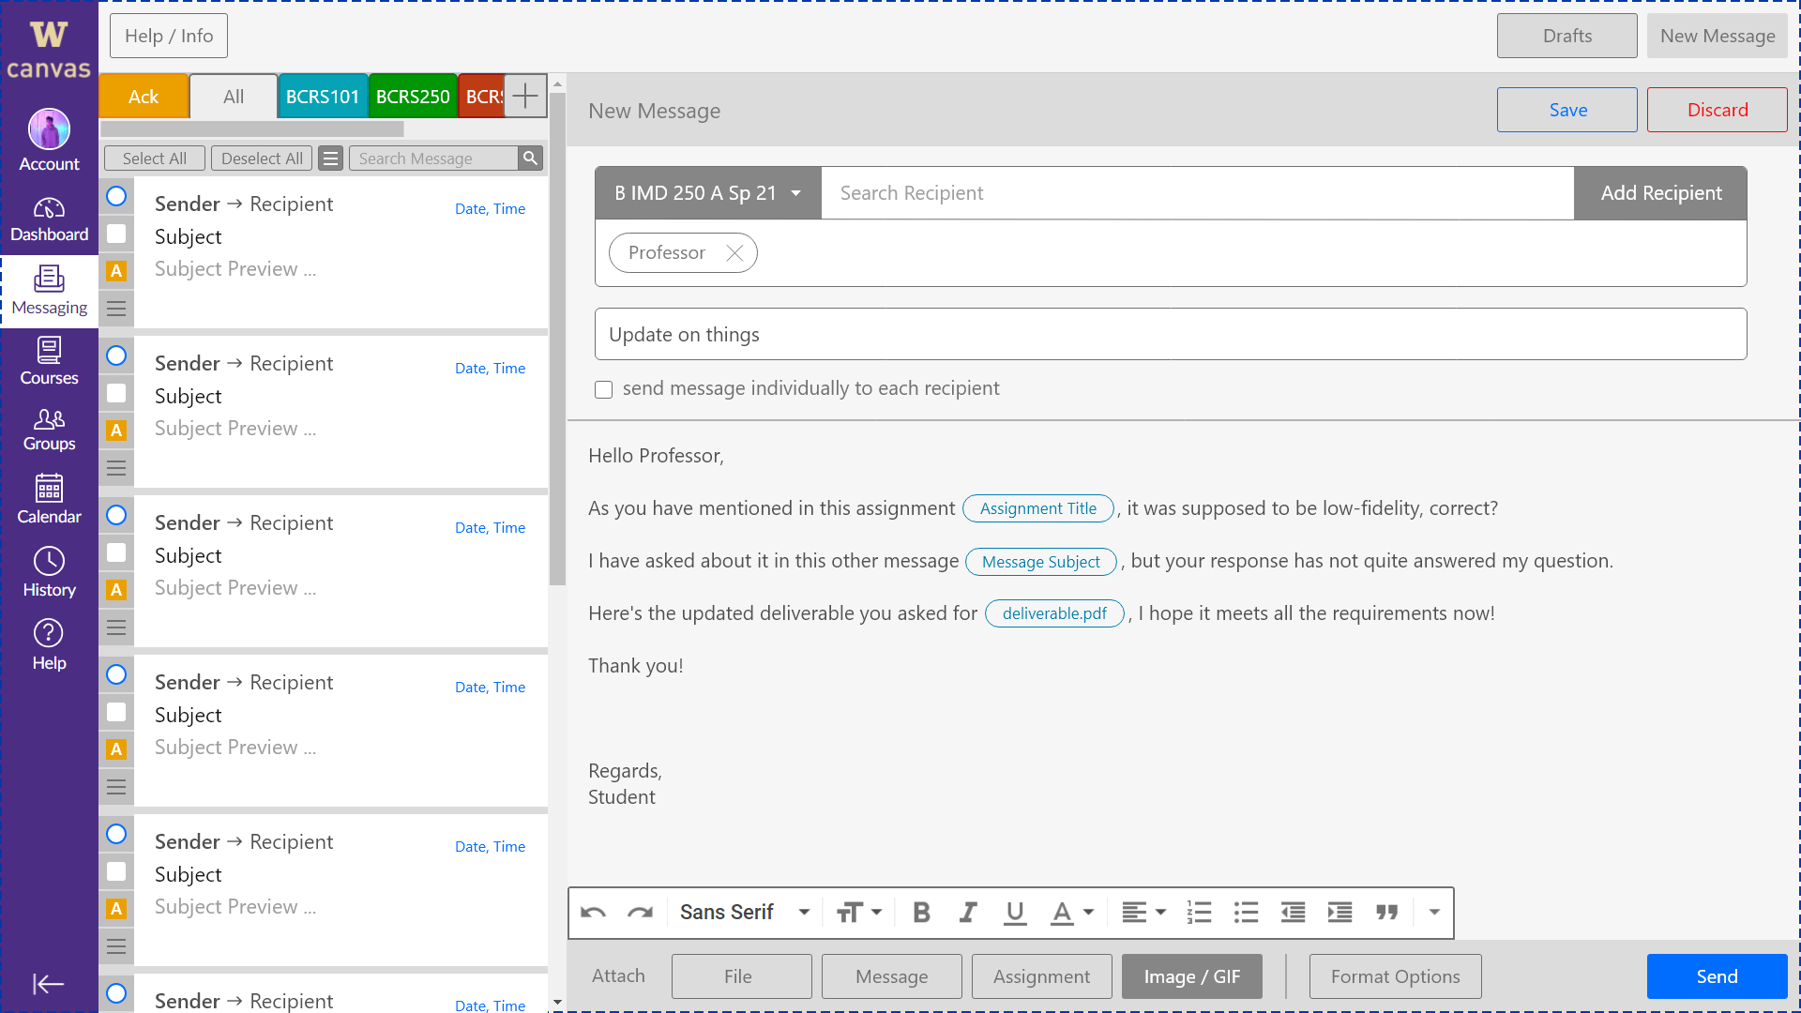
Task: Save the message draft
Action: [x=1567, y=110]
